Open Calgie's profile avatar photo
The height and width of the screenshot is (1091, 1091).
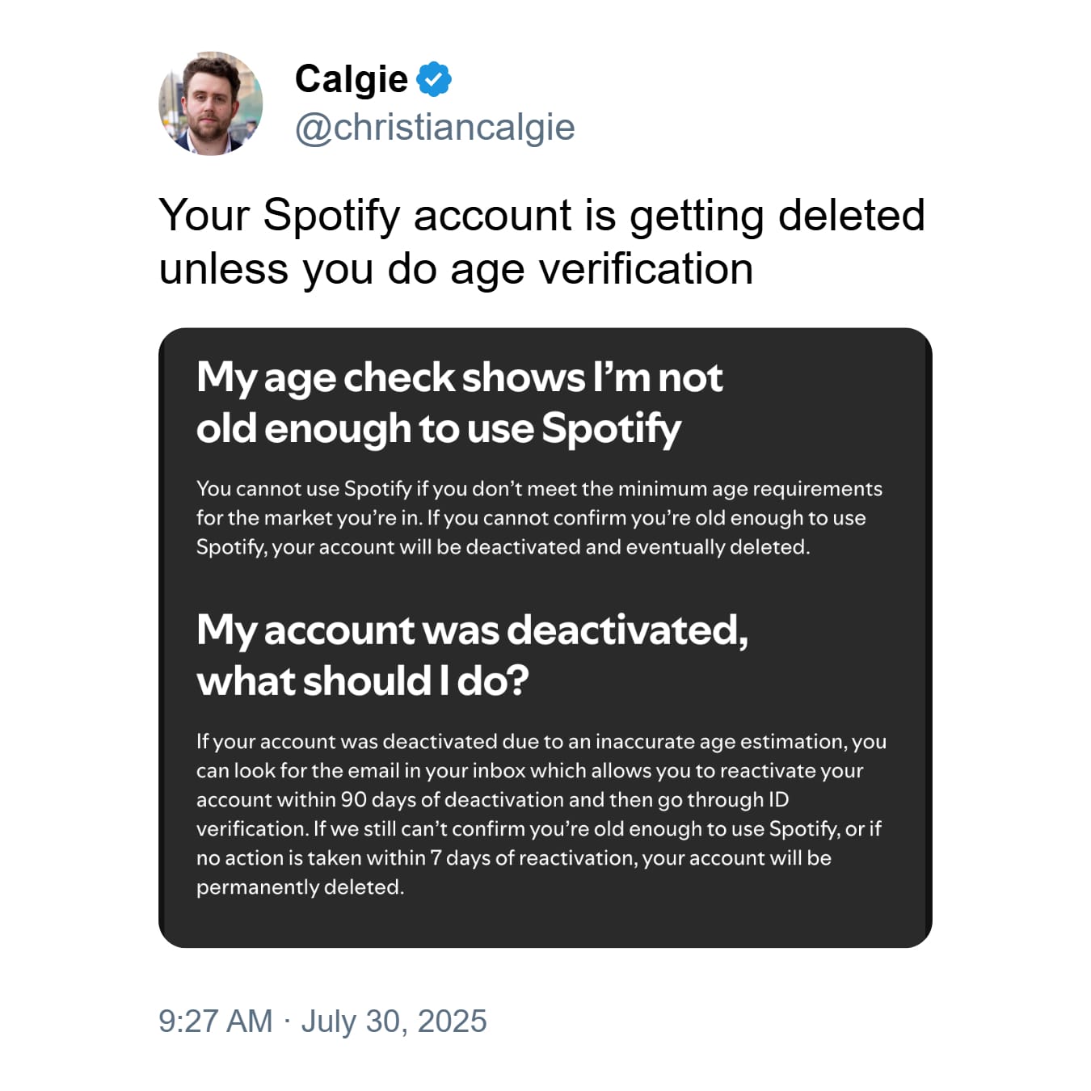coord(211,103)
